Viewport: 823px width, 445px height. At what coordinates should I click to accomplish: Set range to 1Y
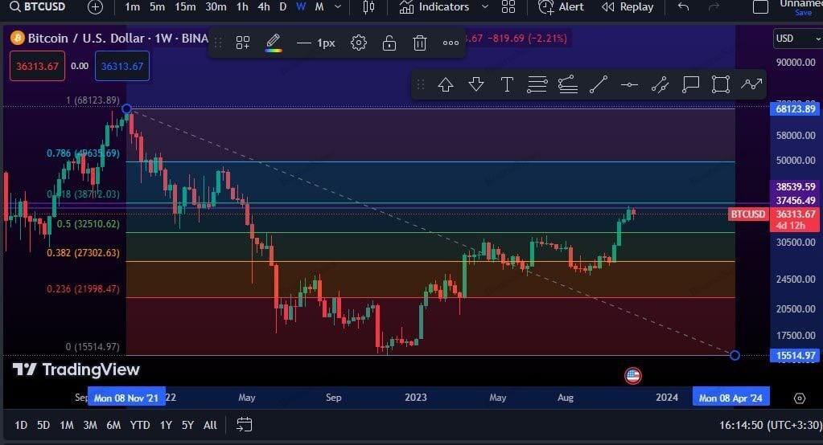click(x=166, y=425)
